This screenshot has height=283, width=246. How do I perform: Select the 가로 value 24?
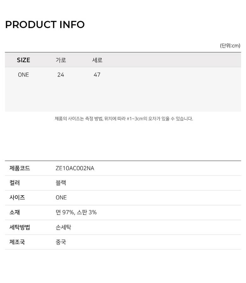[61, 75]
